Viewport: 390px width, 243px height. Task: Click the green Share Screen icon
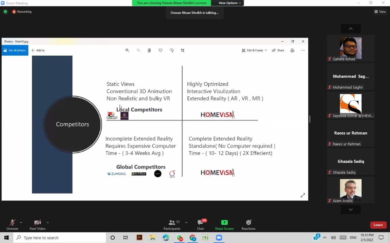[224, 223]
